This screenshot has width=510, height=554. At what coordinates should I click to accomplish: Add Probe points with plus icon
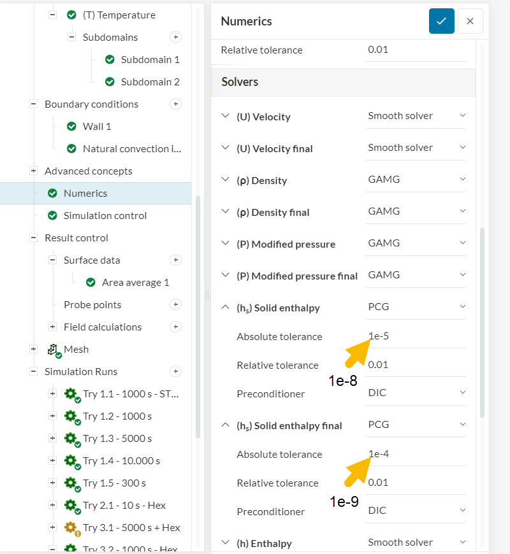(x=177, y=304)
